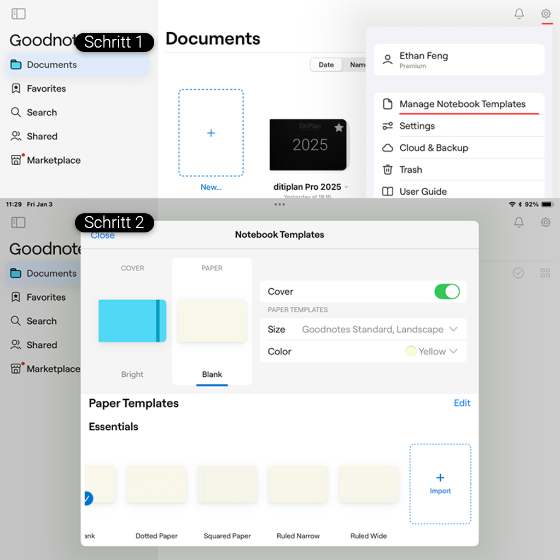Click Search in bottom window sidebar
Image resolution: width=560 pixels, height=560 pixels.
34,321
